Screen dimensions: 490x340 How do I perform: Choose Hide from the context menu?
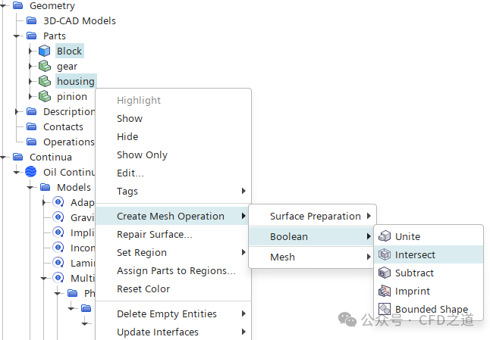coord(127,136)
